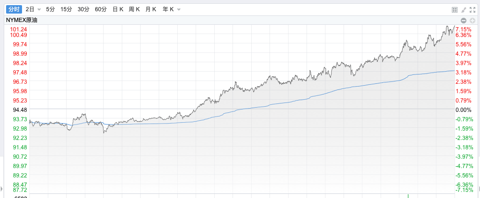This screenshot has height=198, width=480.
Task: View the 月K monthly candlesticks
Action: pyautogui.click(x=151, y=9)
